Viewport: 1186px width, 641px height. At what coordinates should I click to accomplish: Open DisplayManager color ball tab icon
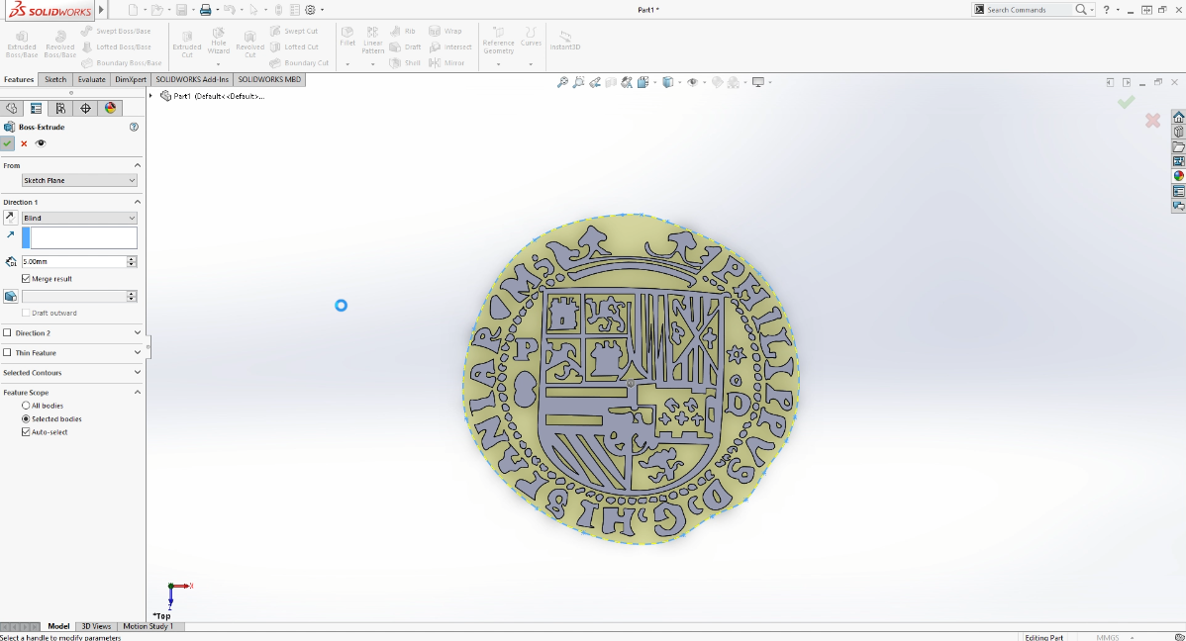111,108
